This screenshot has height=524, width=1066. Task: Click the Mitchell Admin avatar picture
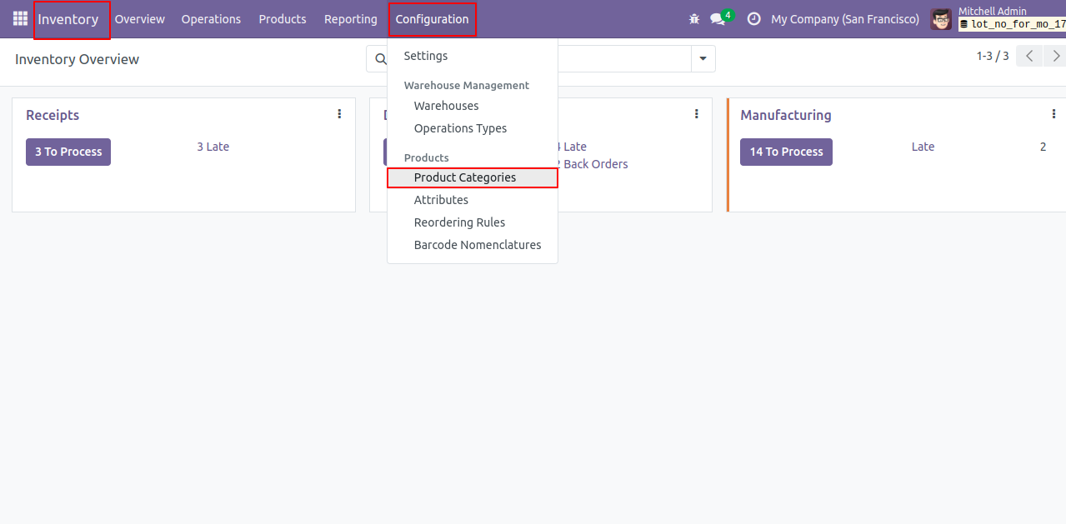(x=941, y=19)
